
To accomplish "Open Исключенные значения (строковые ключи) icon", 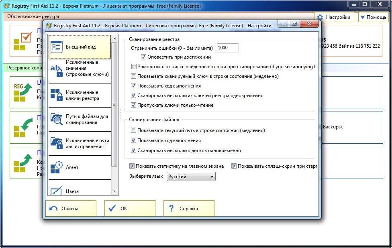I will (x=57, y=71).
